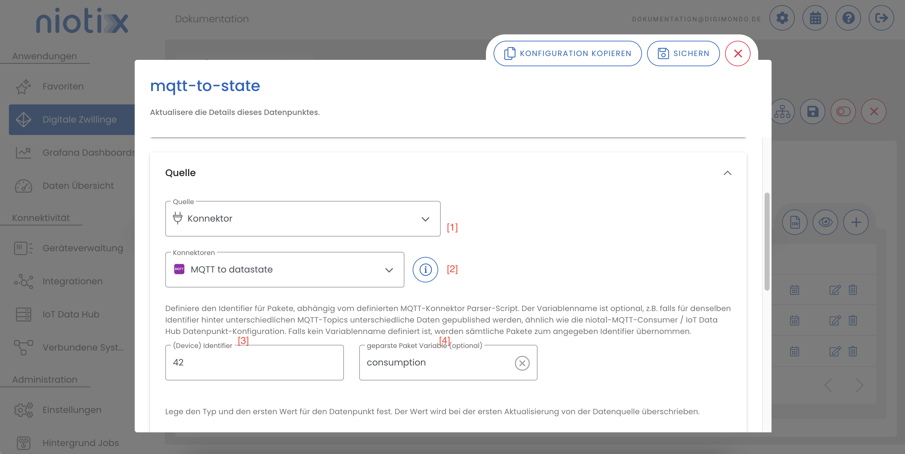
Task: Click the Dokumentation header title
Action: click(212, 19)
